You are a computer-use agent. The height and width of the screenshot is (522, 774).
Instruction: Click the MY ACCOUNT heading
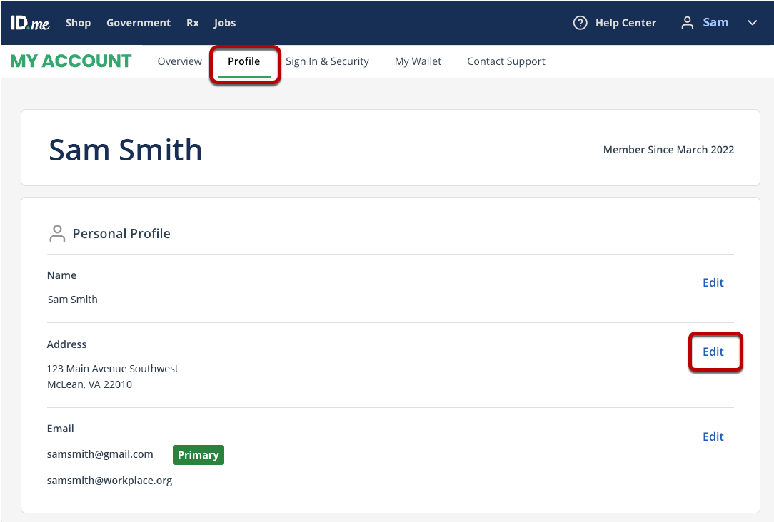coord(71,61)
